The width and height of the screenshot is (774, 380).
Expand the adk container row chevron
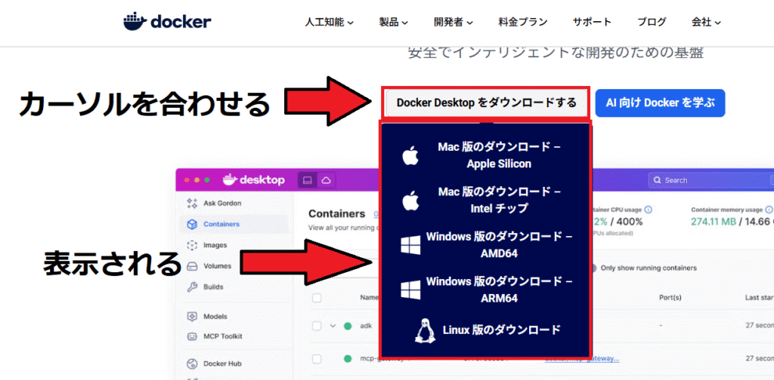point(333,326)
